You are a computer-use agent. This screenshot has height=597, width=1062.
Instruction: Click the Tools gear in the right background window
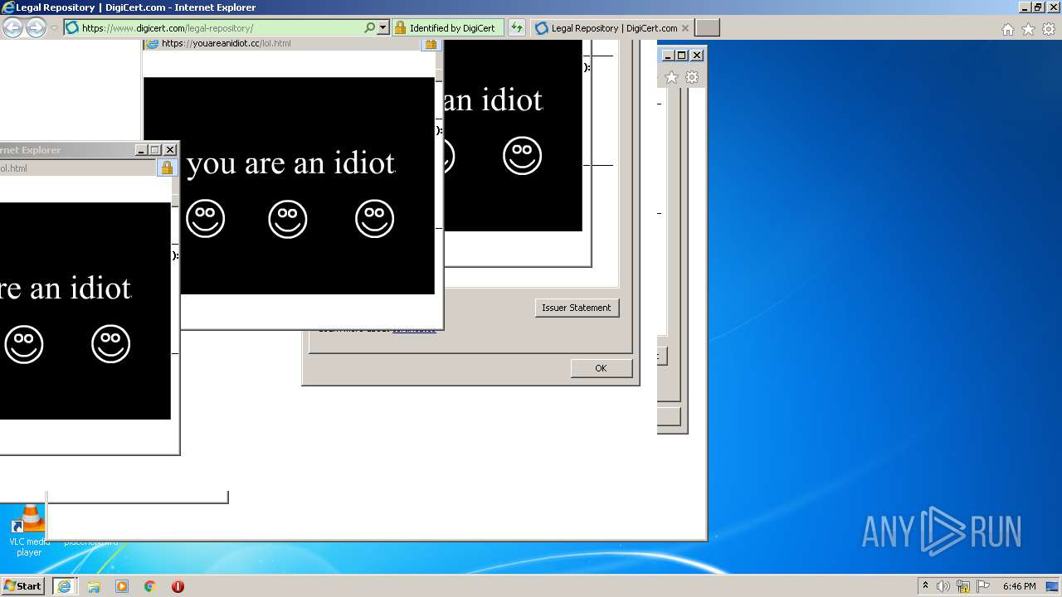(692, 78)
